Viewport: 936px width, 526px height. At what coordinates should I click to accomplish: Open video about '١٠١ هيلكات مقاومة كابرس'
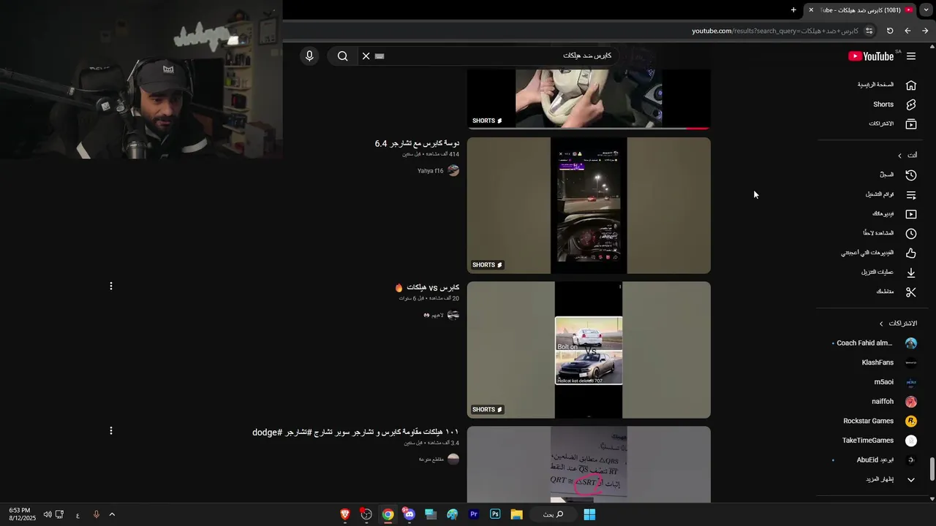355,432
